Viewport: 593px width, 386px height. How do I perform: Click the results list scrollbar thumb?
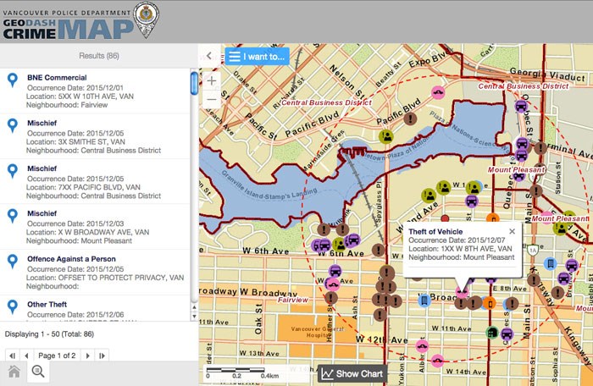194,83
